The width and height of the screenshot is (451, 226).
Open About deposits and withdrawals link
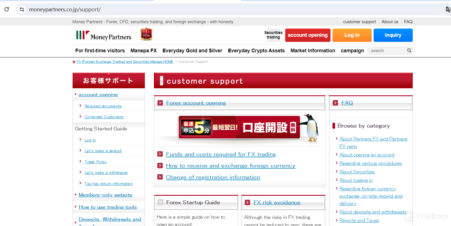pos(373,212)
